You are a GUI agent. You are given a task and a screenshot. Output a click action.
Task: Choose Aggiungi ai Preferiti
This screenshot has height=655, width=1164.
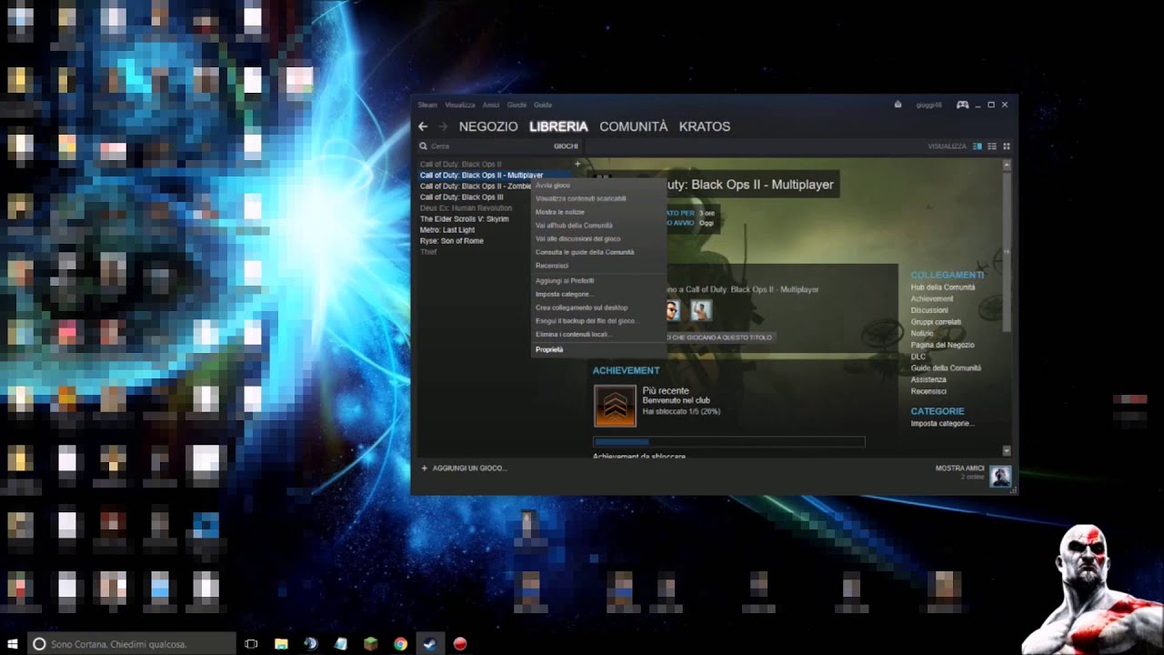point(598,281)
